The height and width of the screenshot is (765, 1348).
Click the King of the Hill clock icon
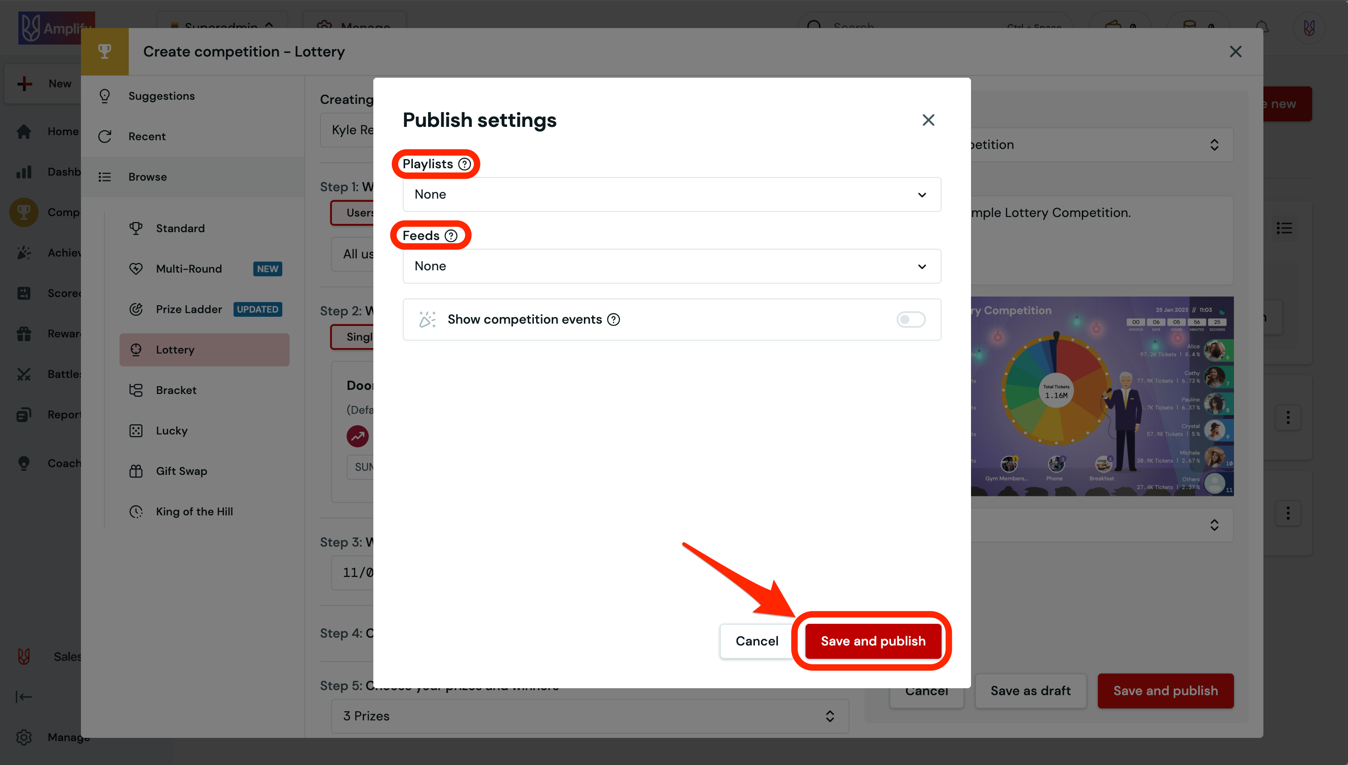[x=136, y=511]
